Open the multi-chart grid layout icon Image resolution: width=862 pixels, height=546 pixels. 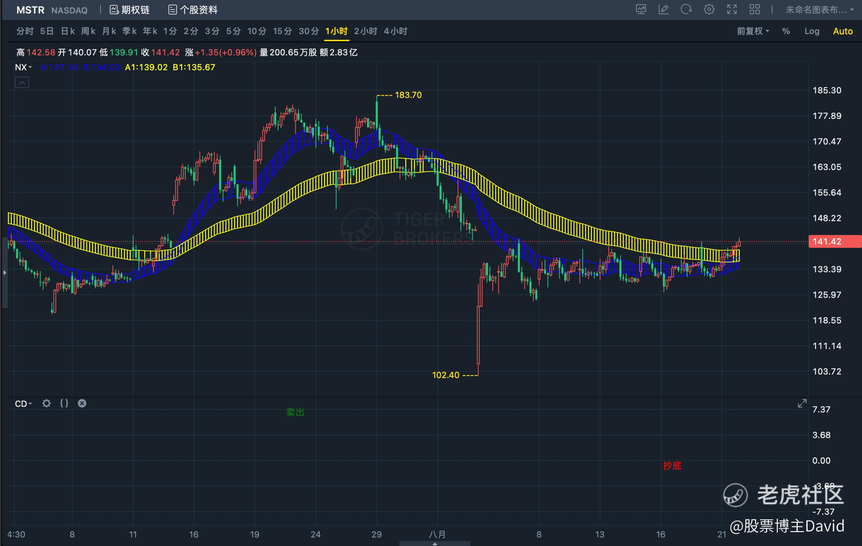click(754, 10)
